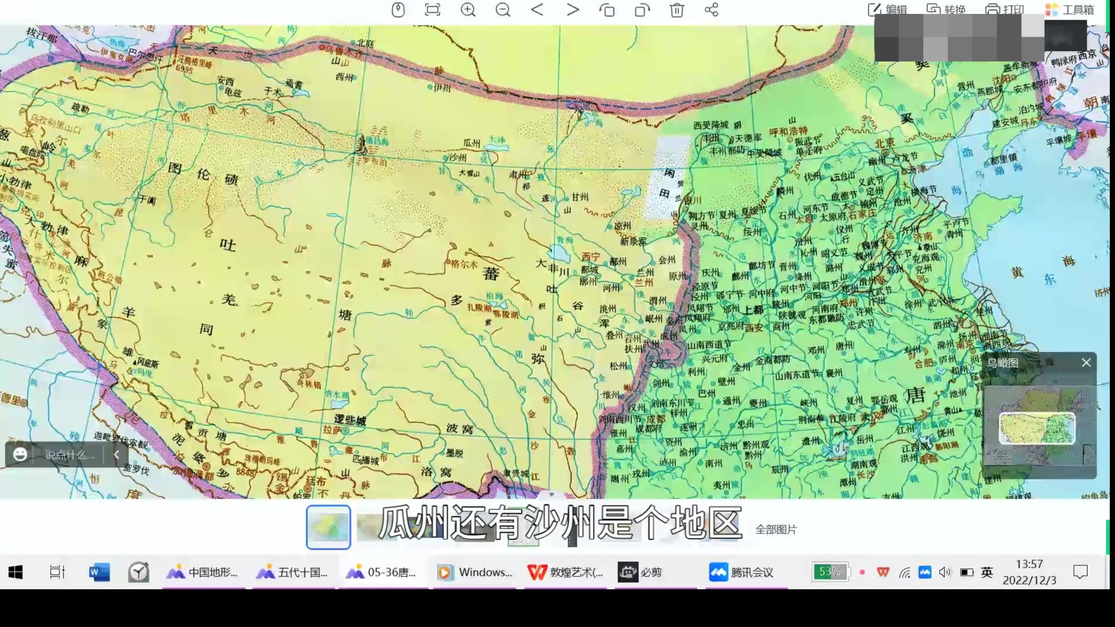Go to the previous image
The width and height of the screenshot is (1115, 627).
pos(537,10)
